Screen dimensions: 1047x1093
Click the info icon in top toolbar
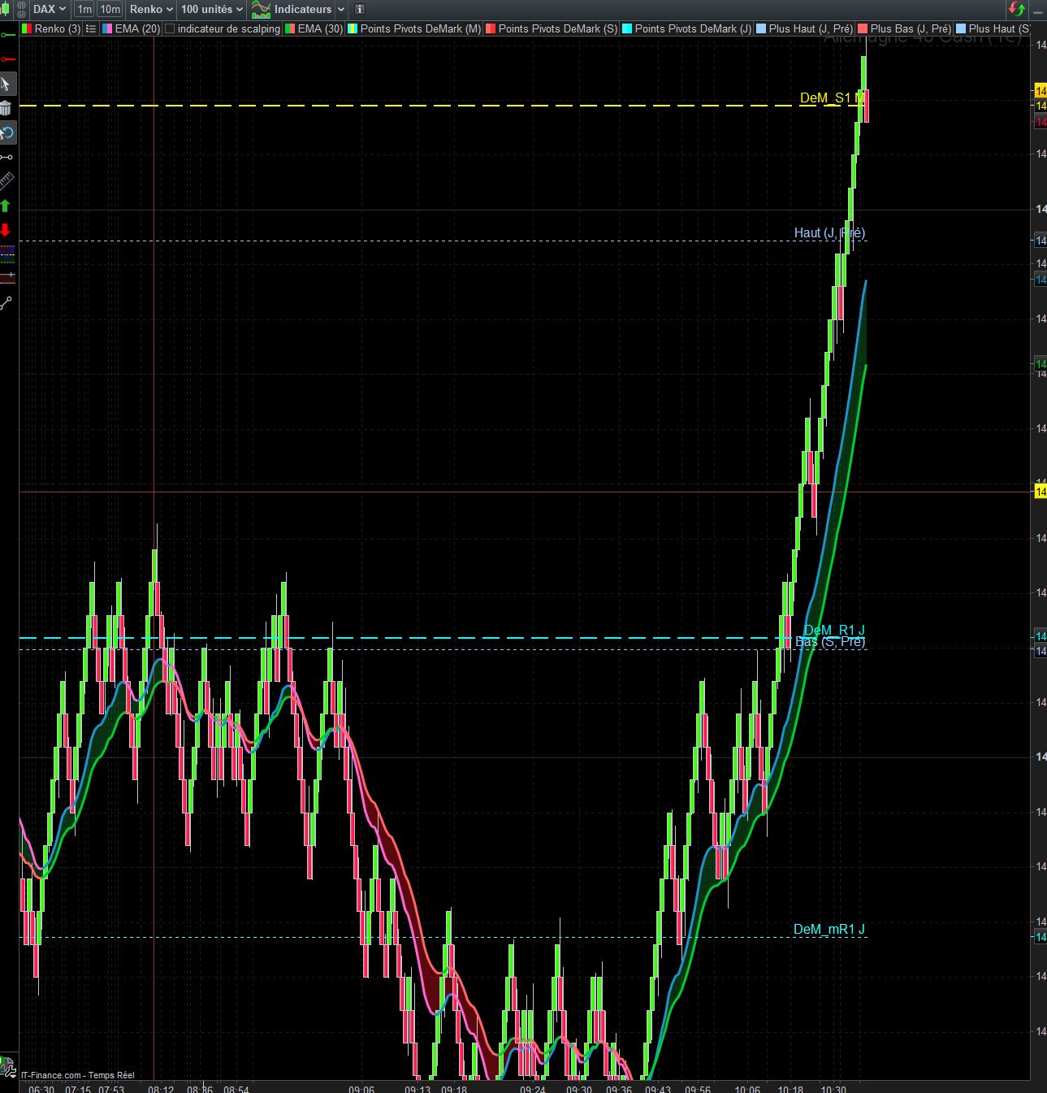(x=360, y=9)
